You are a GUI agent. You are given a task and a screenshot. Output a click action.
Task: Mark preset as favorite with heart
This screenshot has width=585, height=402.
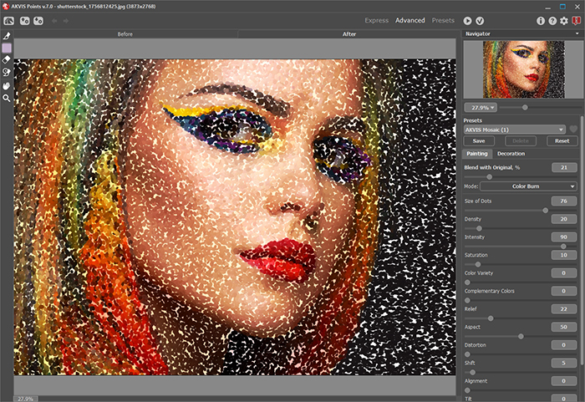572,130
